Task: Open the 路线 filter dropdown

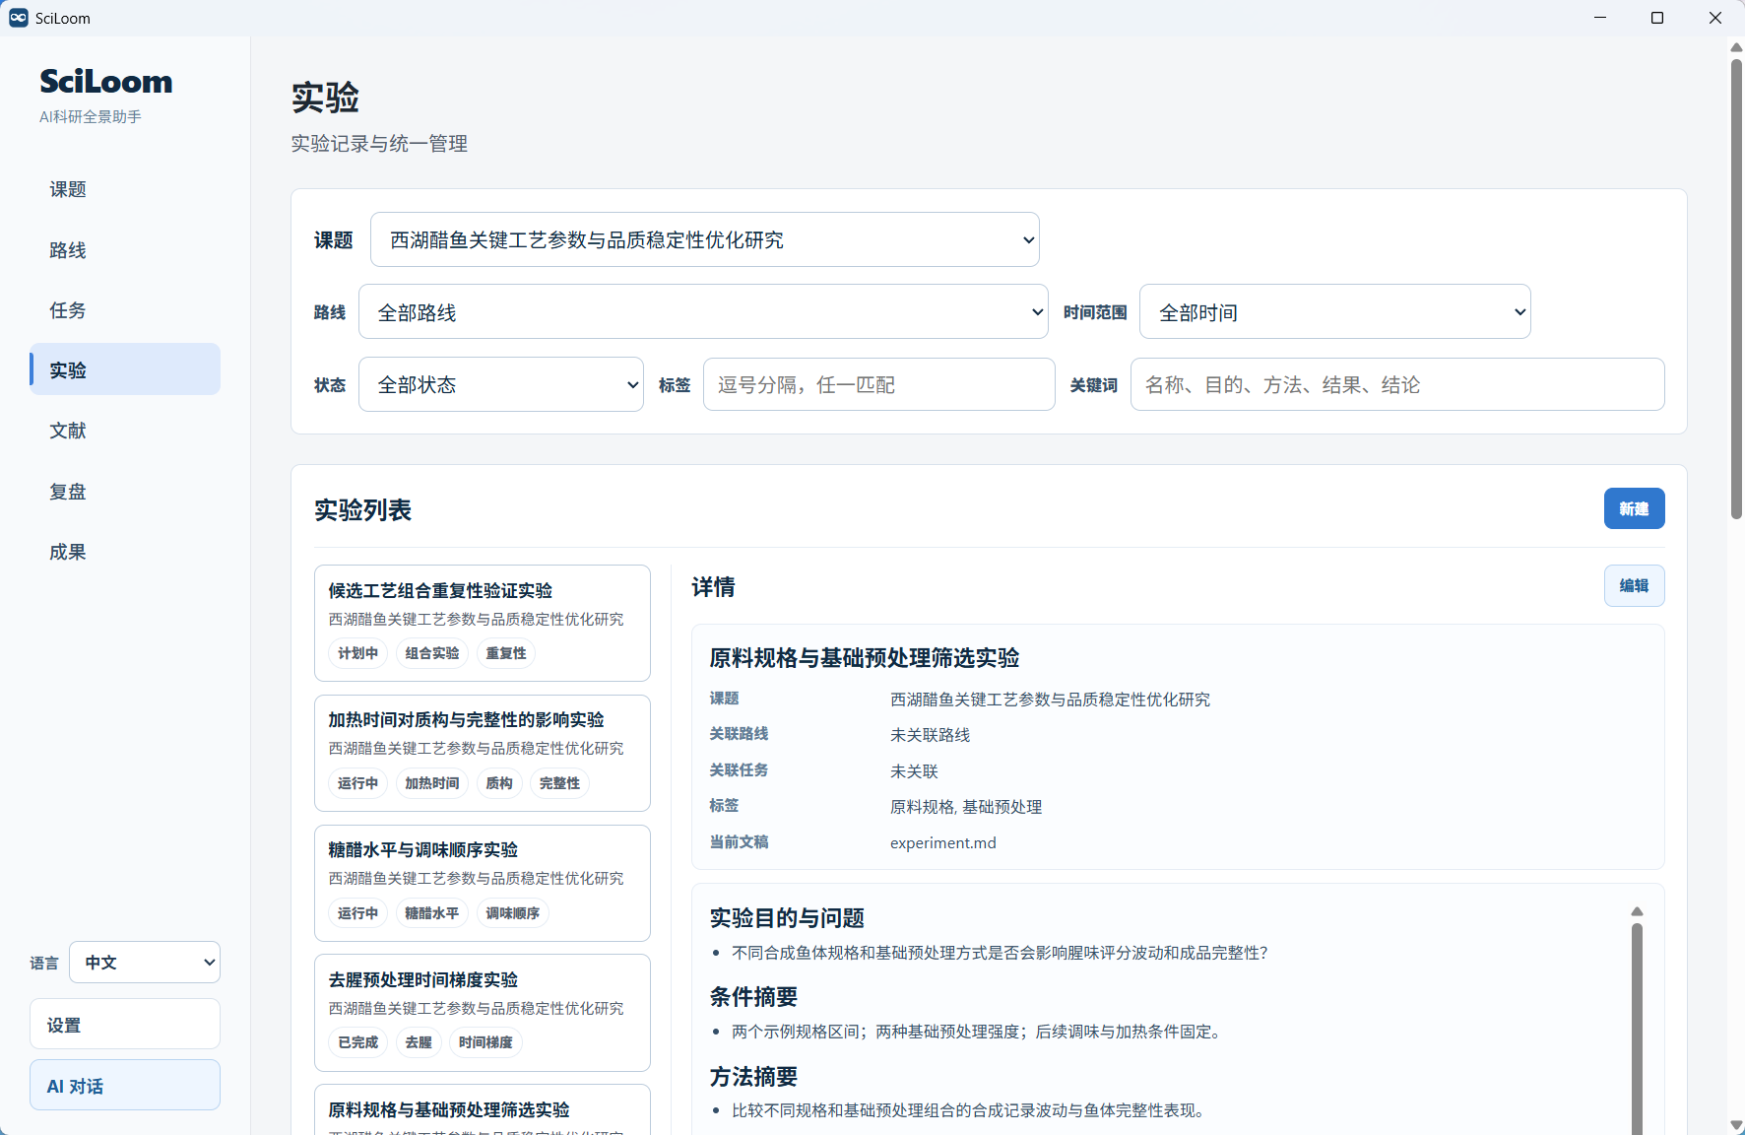Action: pos(703,312)
